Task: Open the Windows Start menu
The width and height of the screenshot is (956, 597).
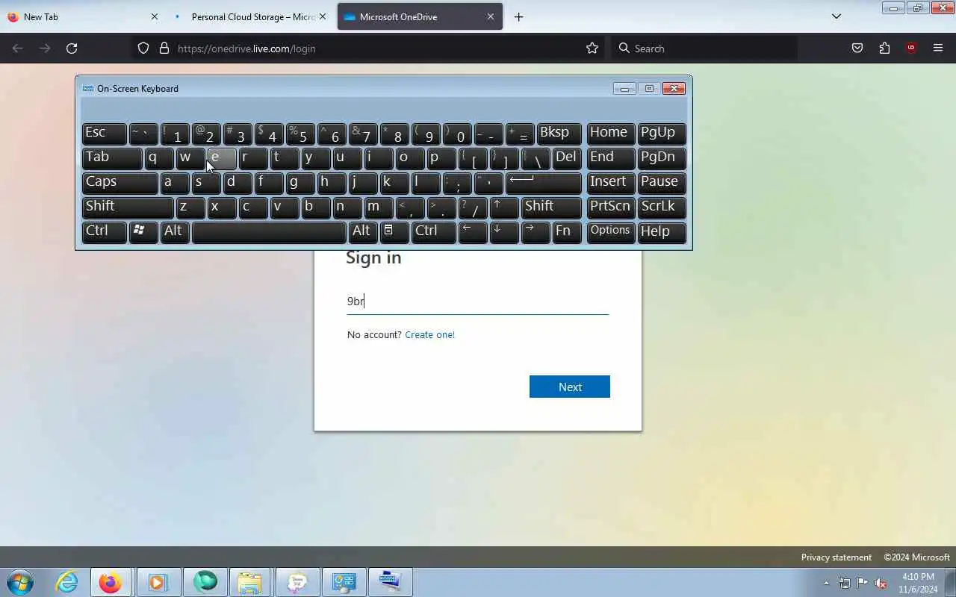Action: [20, 582]
